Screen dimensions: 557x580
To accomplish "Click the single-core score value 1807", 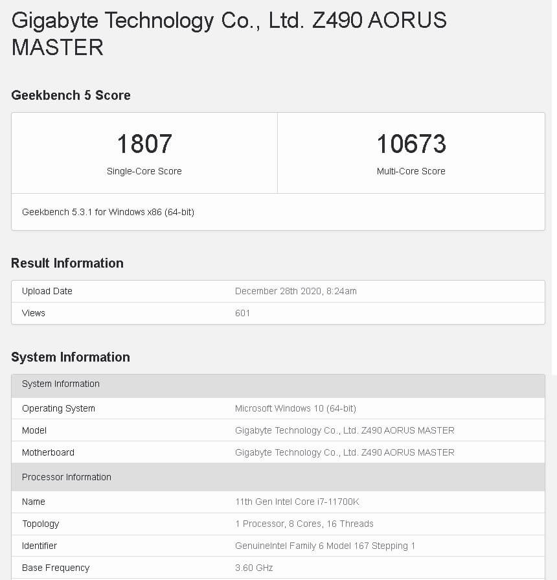I will [144, 144].
